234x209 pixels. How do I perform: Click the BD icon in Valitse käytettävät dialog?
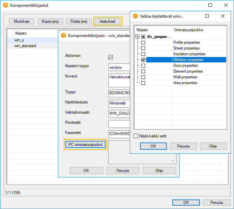tap(135, 16)
